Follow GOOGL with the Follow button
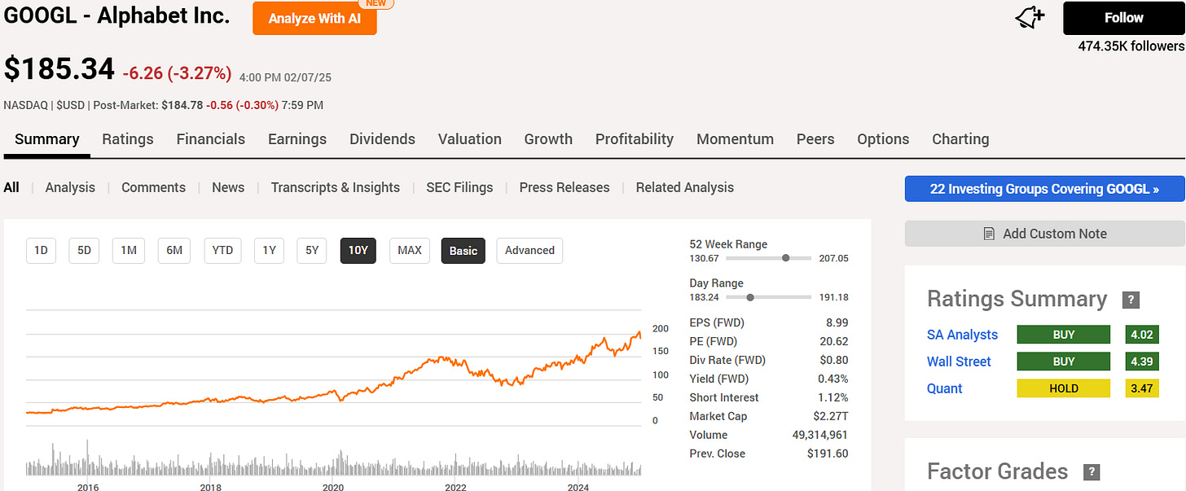1186x491 pixels. point(1123,18)
